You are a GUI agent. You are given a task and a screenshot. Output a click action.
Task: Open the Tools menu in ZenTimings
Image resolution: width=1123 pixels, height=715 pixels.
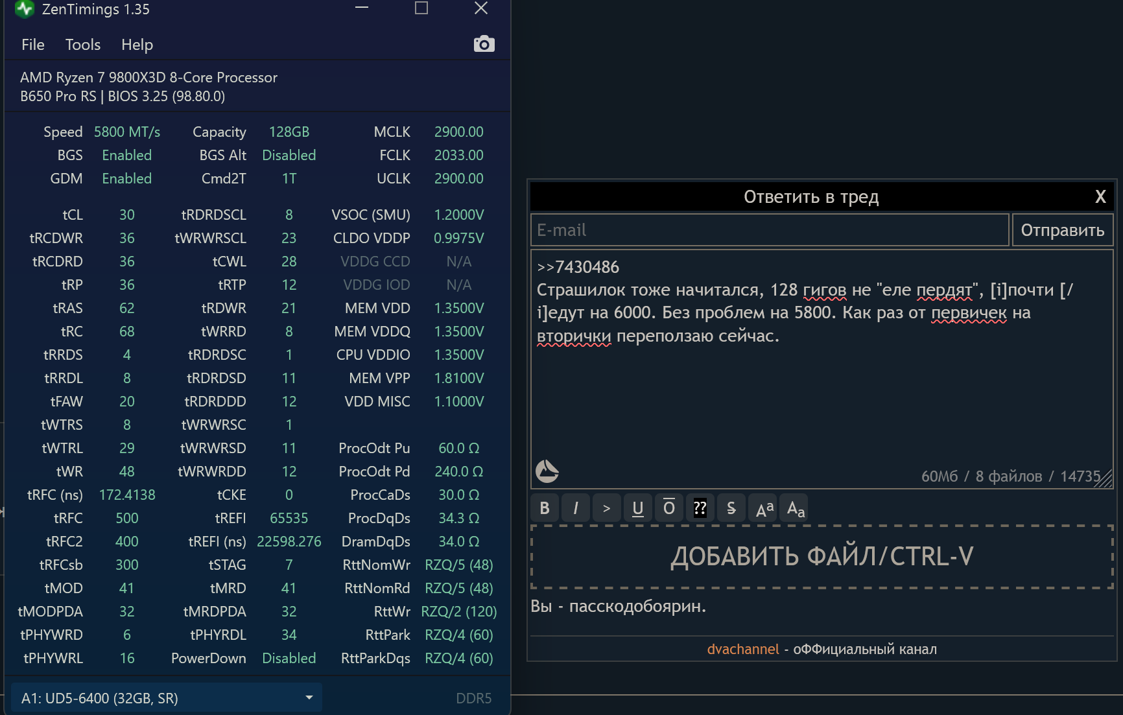pos(83,45)
